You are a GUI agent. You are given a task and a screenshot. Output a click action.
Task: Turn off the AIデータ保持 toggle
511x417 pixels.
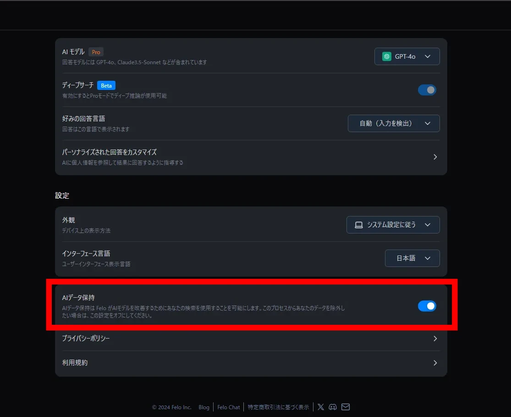427,306
